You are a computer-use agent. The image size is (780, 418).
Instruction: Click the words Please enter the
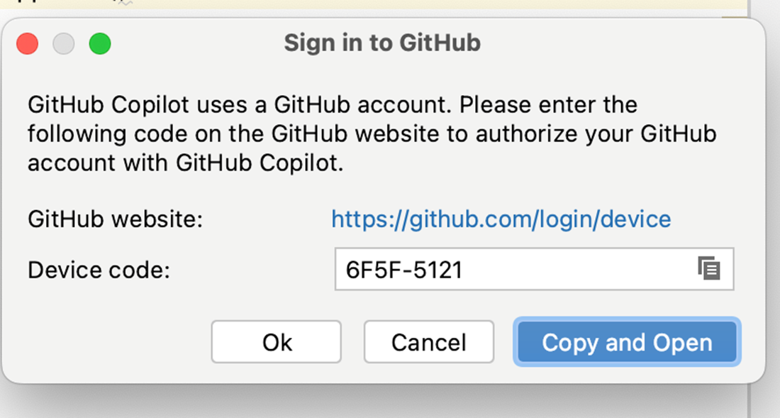point(548,105)
